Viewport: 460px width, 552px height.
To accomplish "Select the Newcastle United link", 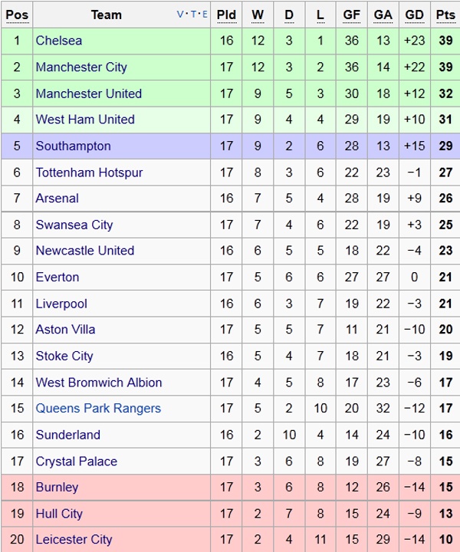I will point(85,251).
